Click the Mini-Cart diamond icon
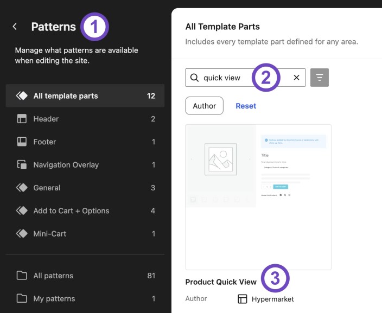The width and height of the screenshot is (382, 313). coord(22,234)
